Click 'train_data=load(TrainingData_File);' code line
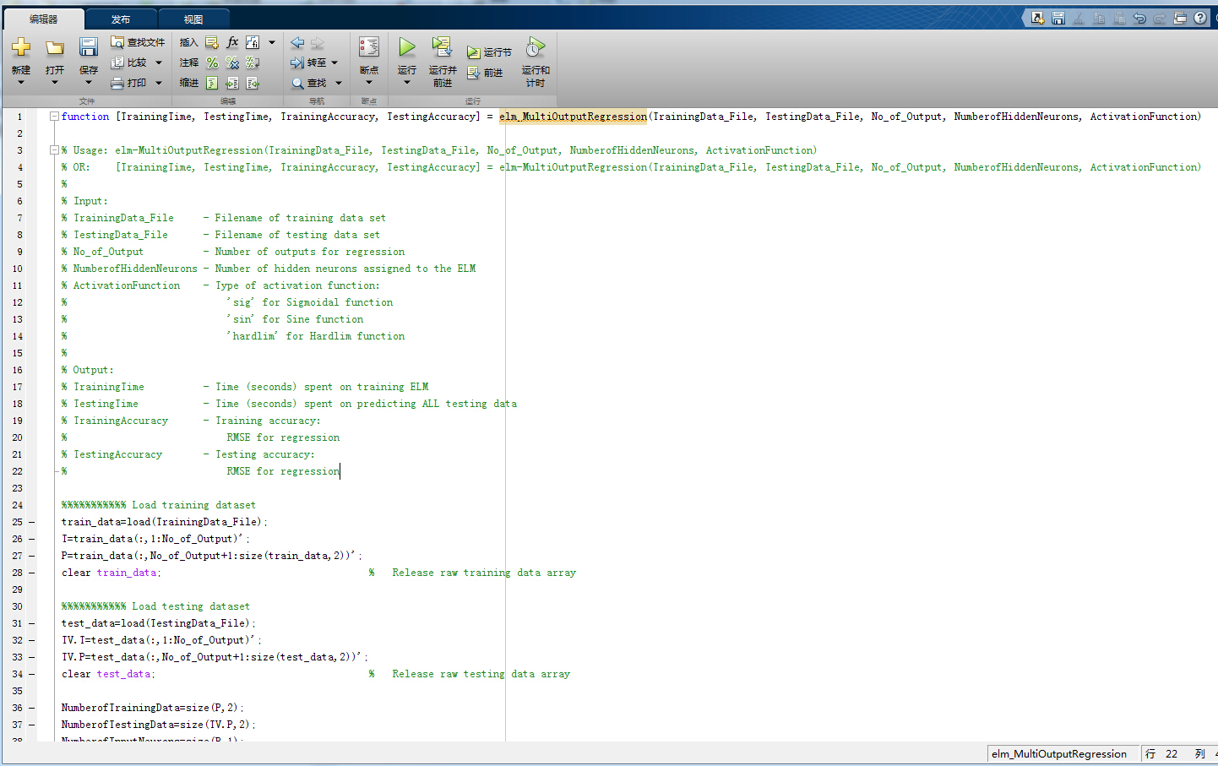The width and height of the screenshot is (1218, 766). click(164, 522)
